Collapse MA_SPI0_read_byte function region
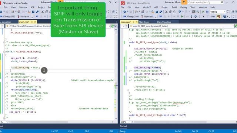Screen dimensions: 237x133 [x=4, y=52]
